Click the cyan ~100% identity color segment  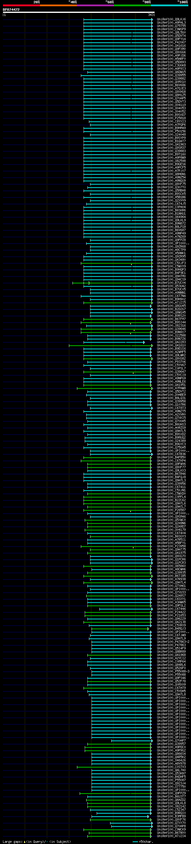click(x=170, y=5)
